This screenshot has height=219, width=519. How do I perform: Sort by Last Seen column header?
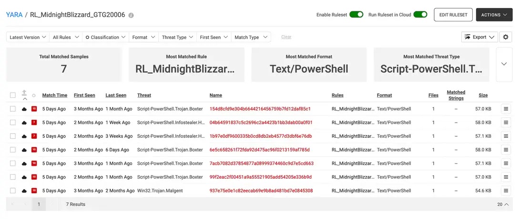116,95
